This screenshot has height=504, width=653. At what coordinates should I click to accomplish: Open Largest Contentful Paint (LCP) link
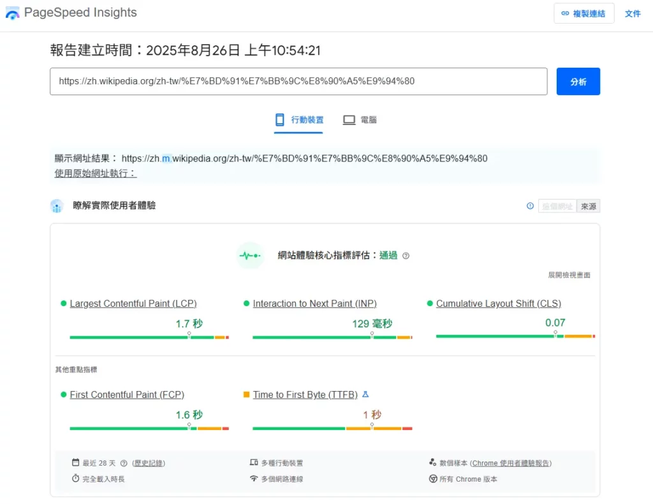tap(133, 304)
